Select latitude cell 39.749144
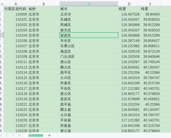Screen dimensions: 171x138 pyautogui.click(x=150, y=62)
